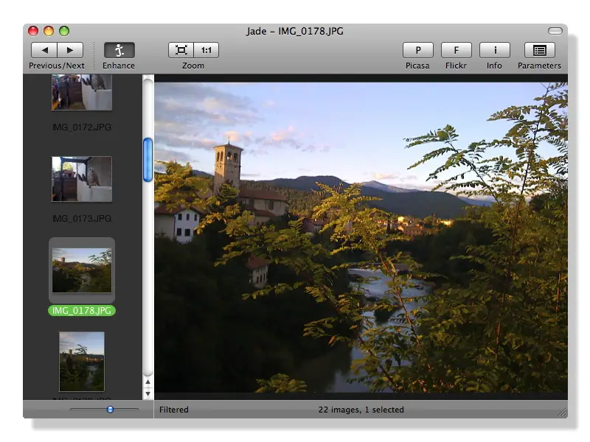Click the IMG_0178.JPG green label
The height and width of the screenshot is (442, 590).
click(x=82, y=310)
